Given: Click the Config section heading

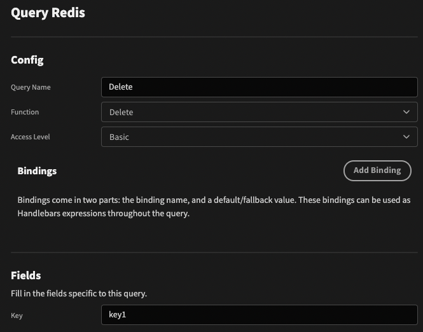Looking at the screenshot, I should pos(27,60).
